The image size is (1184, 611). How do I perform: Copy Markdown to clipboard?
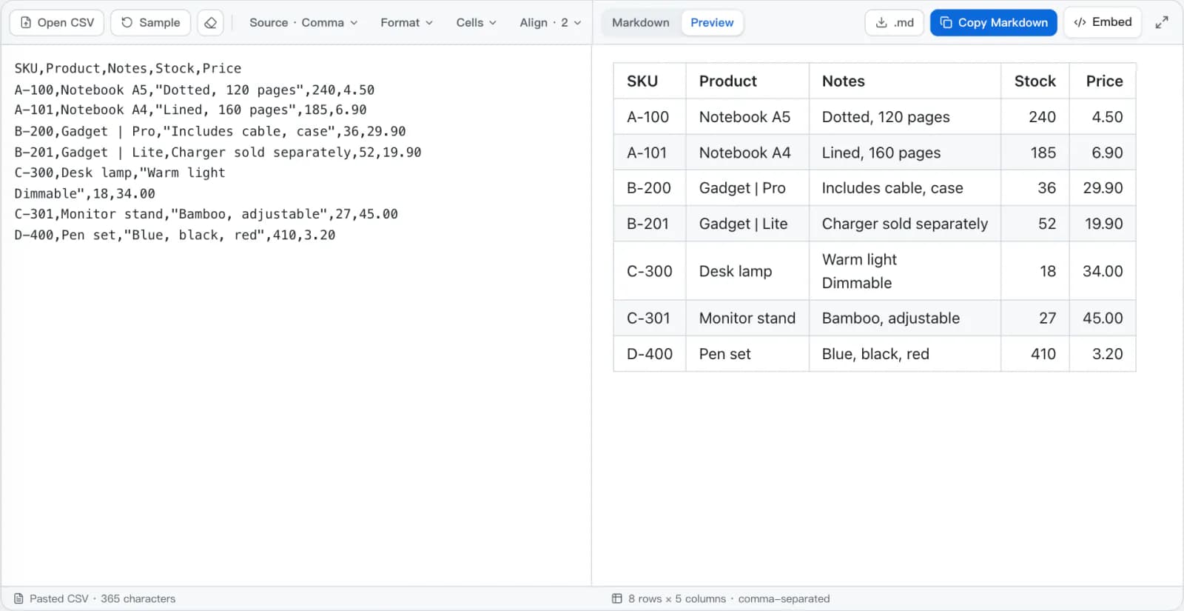pos(994,23)
